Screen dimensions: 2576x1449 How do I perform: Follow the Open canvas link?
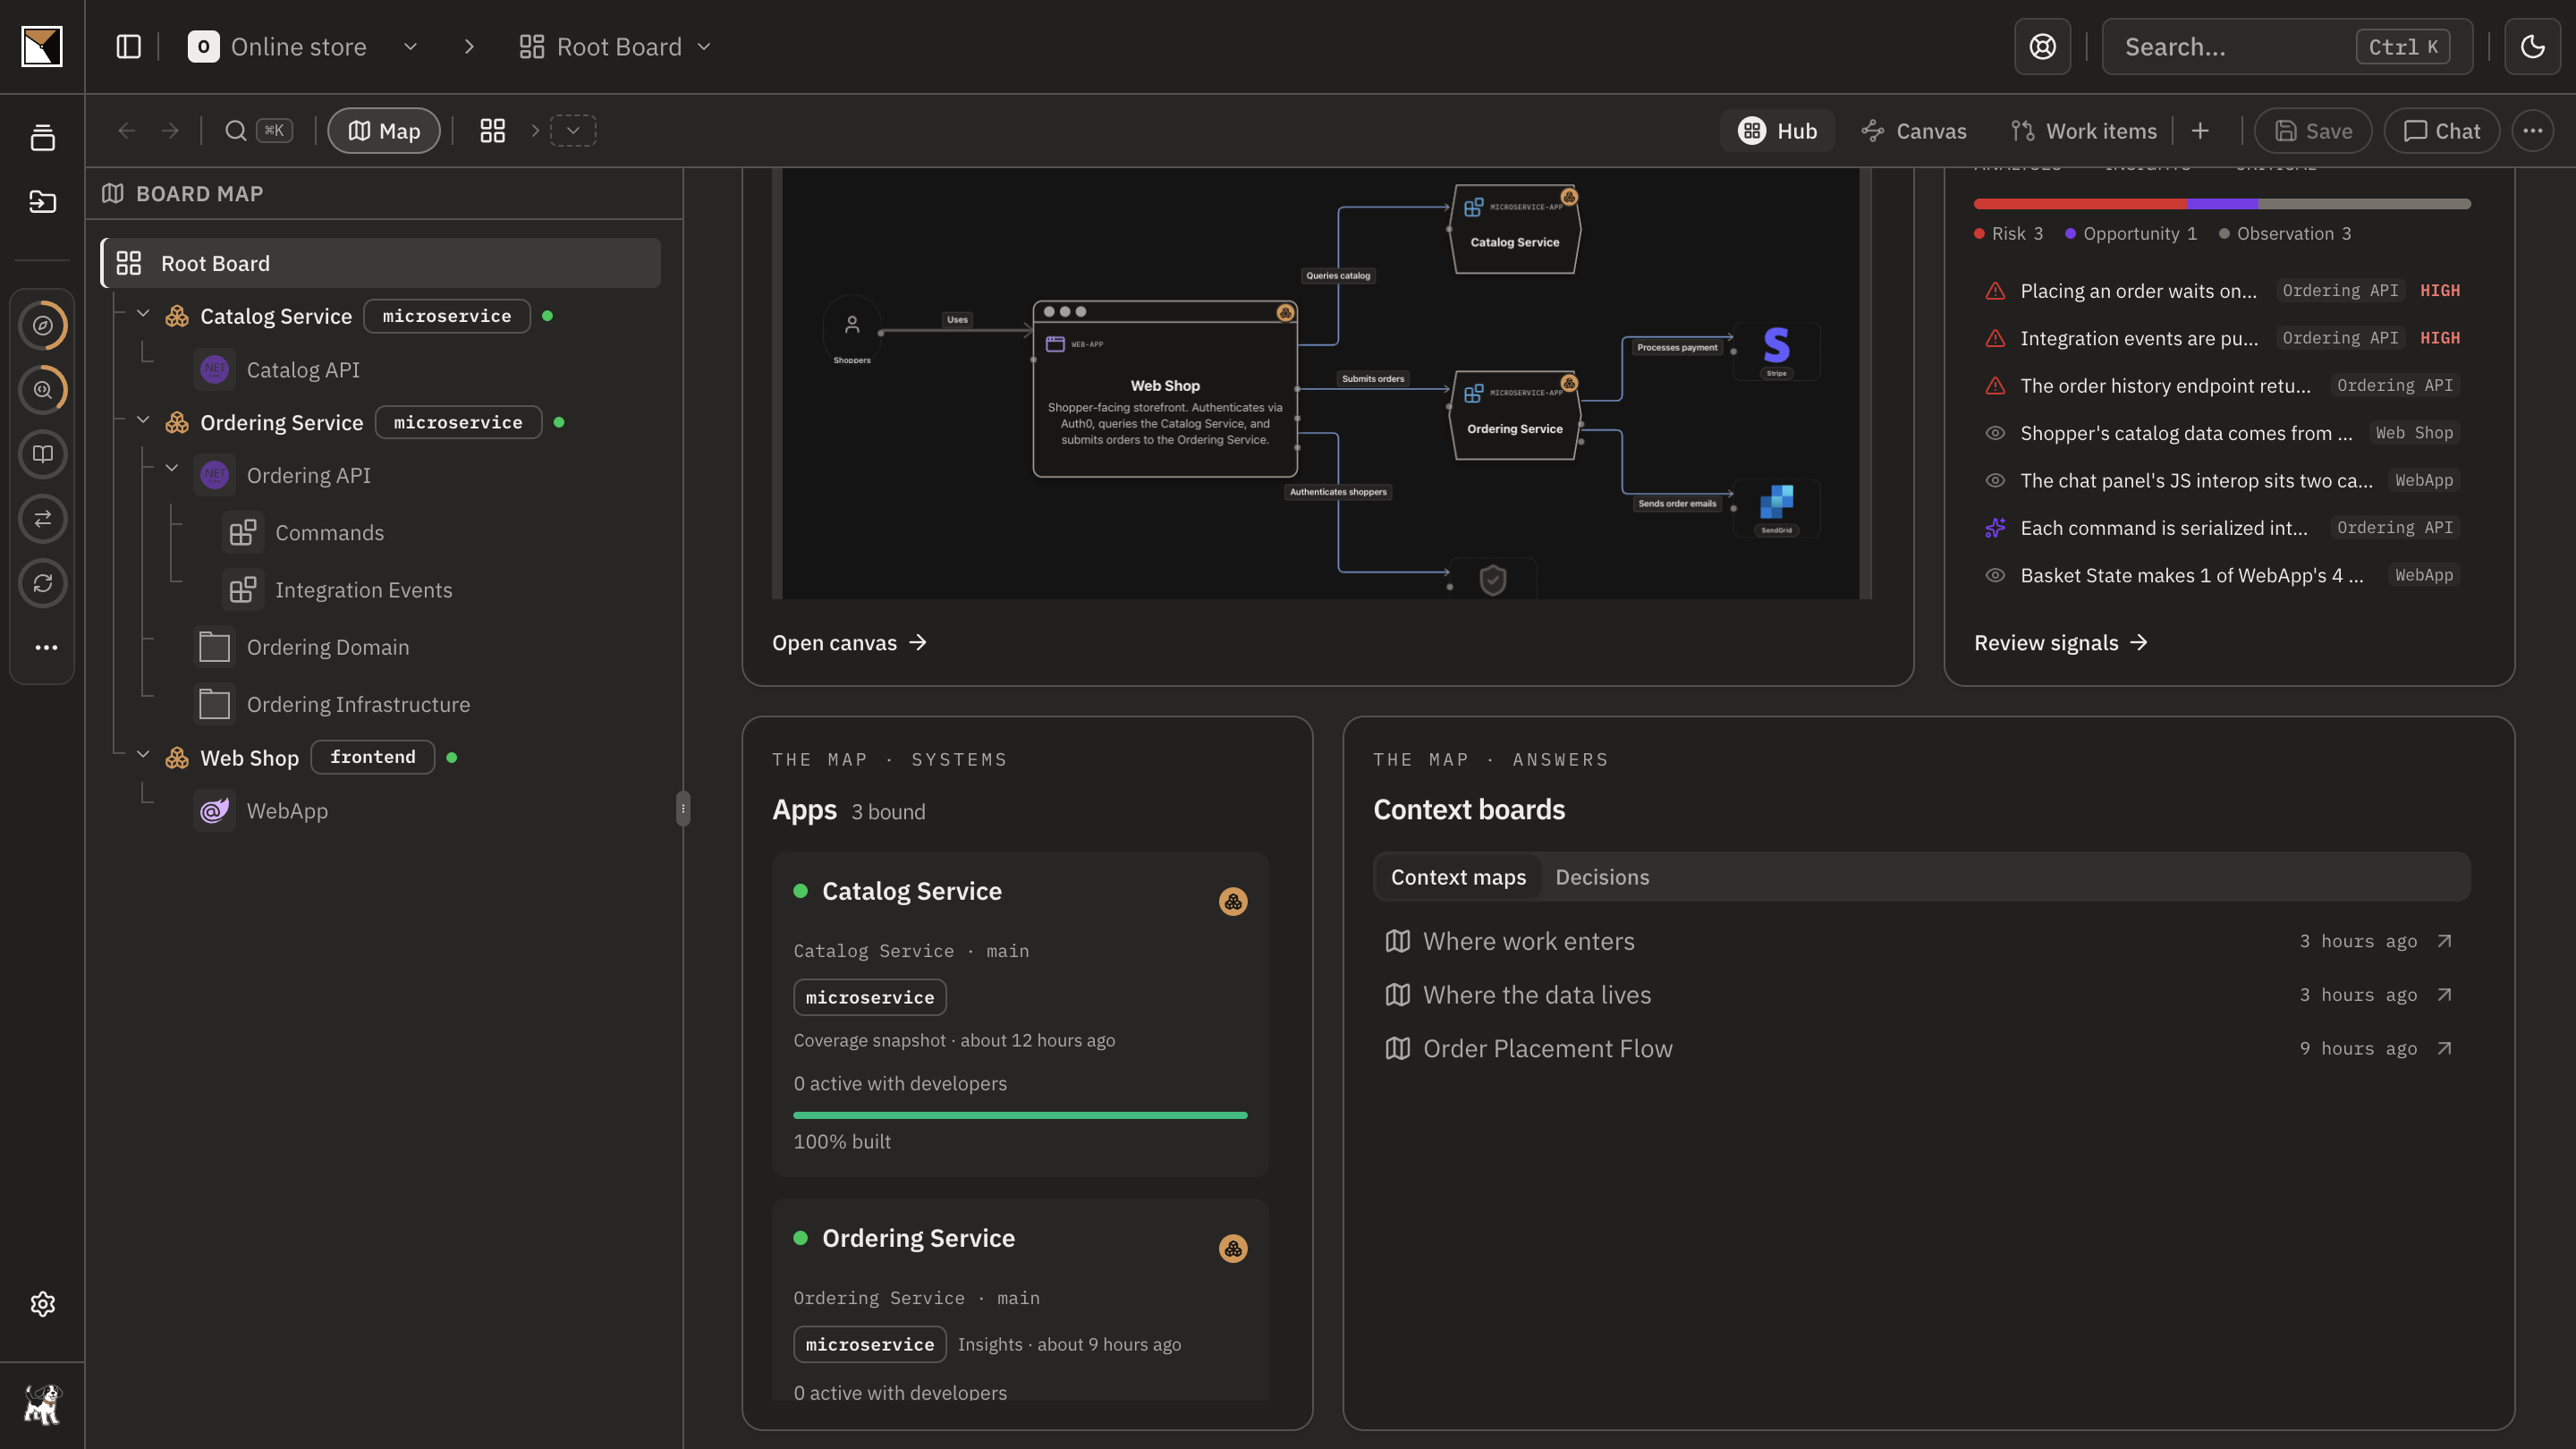849,643
